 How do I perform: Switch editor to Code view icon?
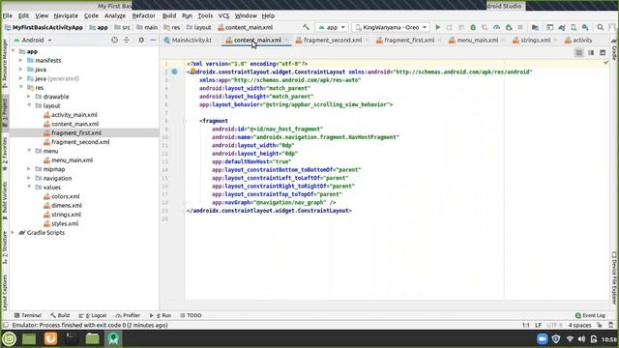point(578,52)
